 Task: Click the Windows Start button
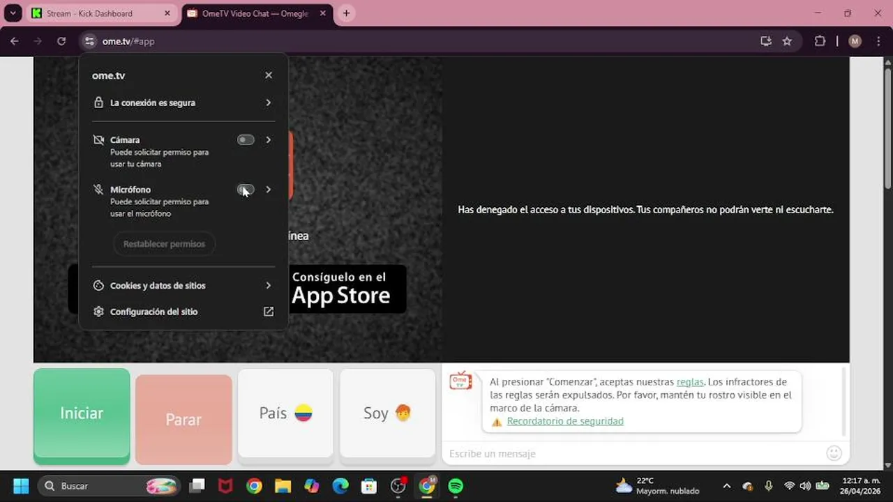click(x=21, y=486)
